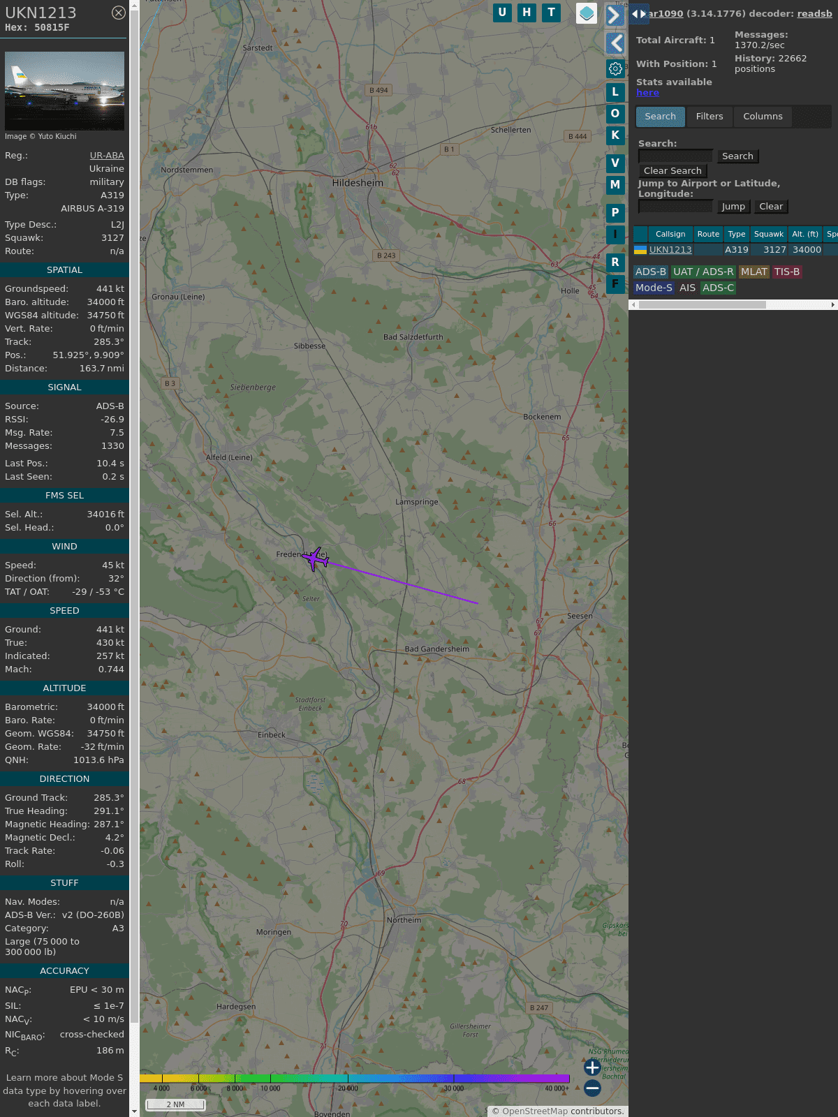Viewport: 838px width, 1117px height.
Task: Collapse sidebar with right chevron arrow
Action: [x=615, y=15]
